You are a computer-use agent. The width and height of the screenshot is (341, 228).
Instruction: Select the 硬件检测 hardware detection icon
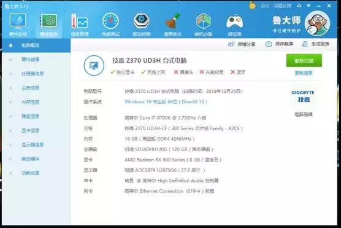[48, 25]
